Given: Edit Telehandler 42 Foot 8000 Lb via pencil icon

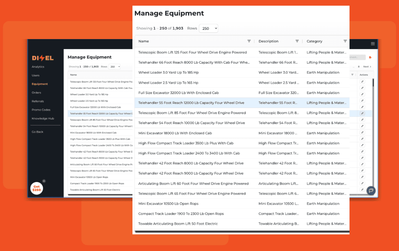Looking at the screenshot, I should (362, 151).
